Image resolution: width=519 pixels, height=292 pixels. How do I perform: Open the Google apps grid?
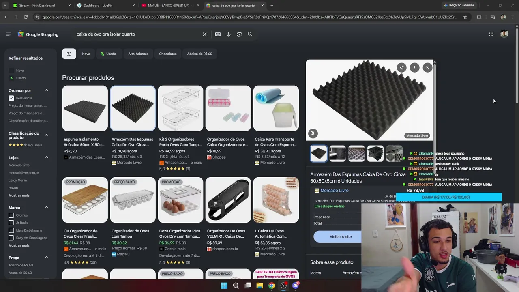click(491, 34)
